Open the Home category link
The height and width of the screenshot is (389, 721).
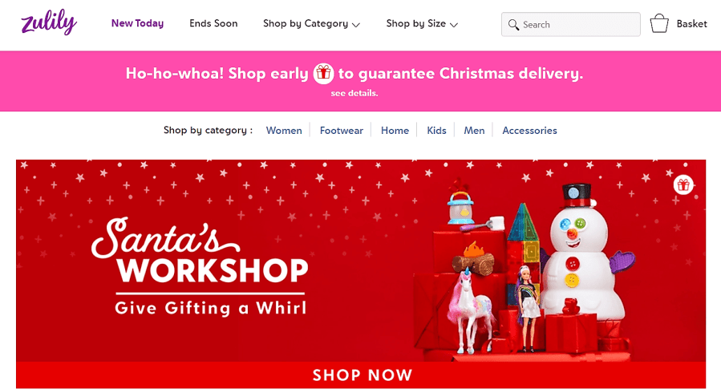pyautogui.click(x=395, y=131)
